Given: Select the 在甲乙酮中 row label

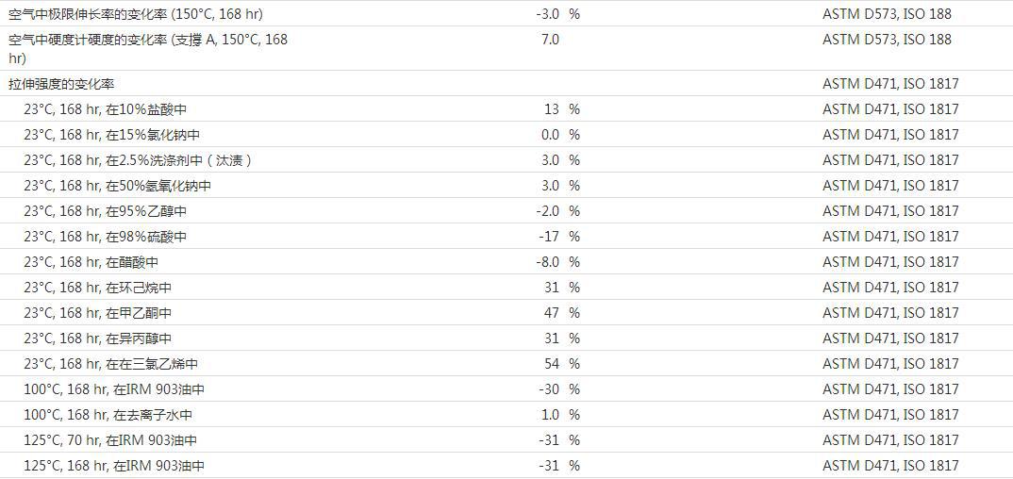Looking at the screenshot, I should (x=97, y=313).
